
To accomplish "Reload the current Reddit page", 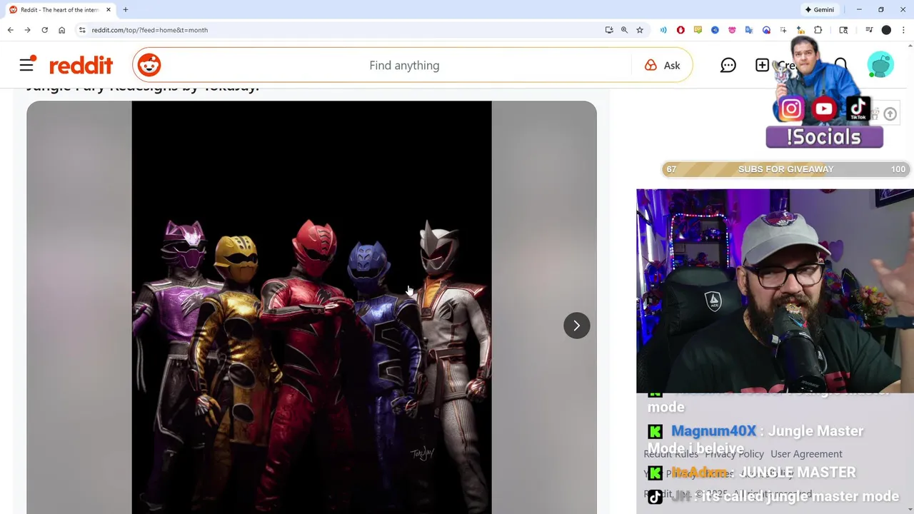I will (44, 30).
